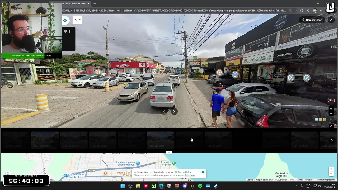
Task: Close the Idalina Maria da Silveira browser tab
Action: pos(88,3)
